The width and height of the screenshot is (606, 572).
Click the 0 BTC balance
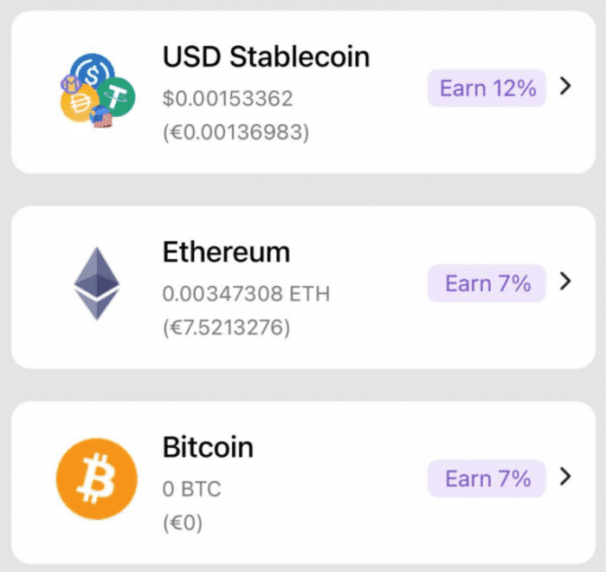click(191, 489)
